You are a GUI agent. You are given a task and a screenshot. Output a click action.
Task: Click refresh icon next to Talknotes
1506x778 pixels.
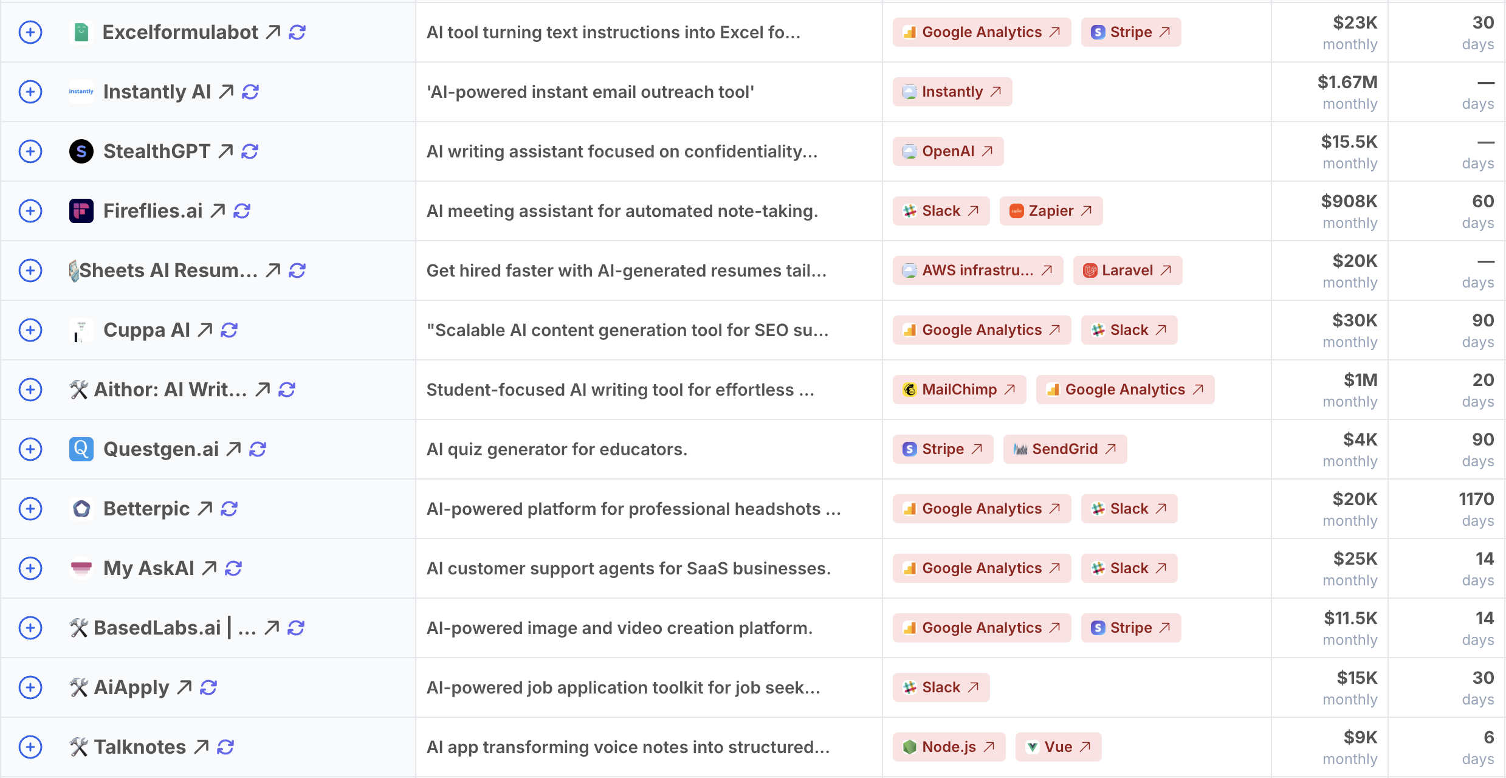click(x=225, y=747)
